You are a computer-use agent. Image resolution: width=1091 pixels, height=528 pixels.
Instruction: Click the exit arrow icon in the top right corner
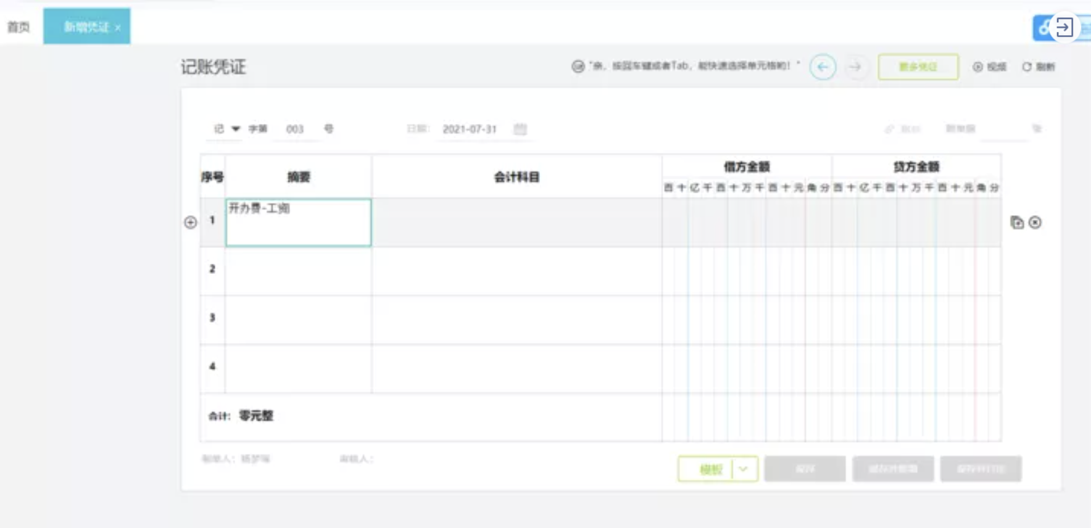click(1064, 27)
